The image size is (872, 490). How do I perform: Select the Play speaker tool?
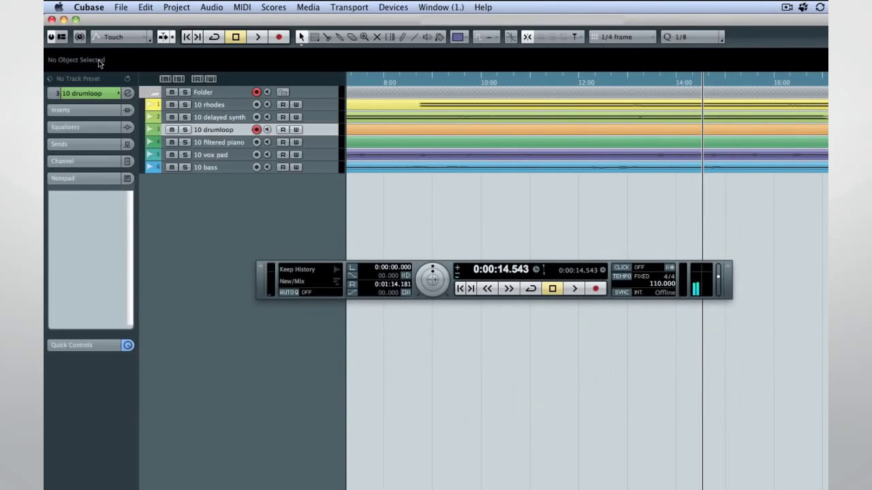tap(427, 37)
